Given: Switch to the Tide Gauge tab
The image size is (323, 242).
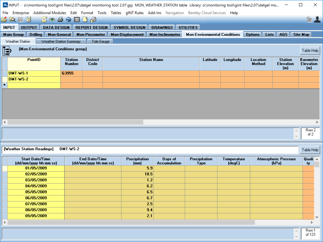Looking at the screenshot, I should 100,41.
